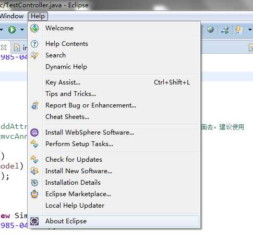Select Install WebSphere Software
253x240 pixels.
pos(114,133)
